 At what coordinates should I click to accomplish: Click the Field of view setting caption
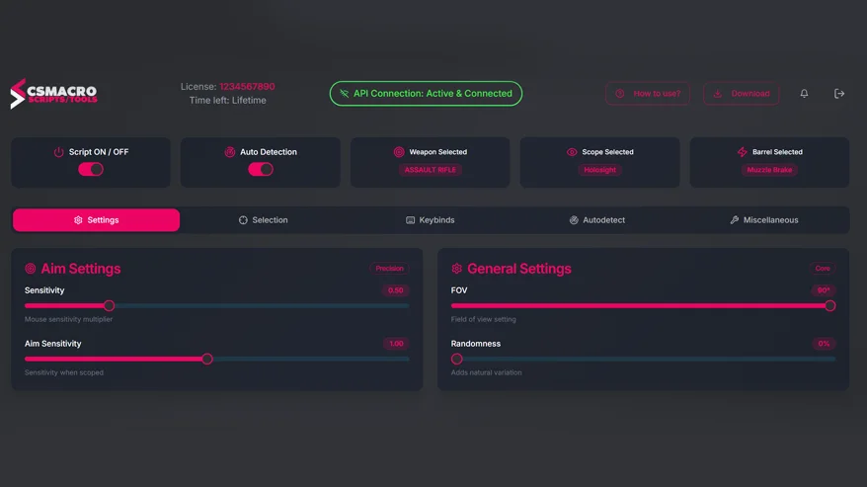click(x=483, y=319)
